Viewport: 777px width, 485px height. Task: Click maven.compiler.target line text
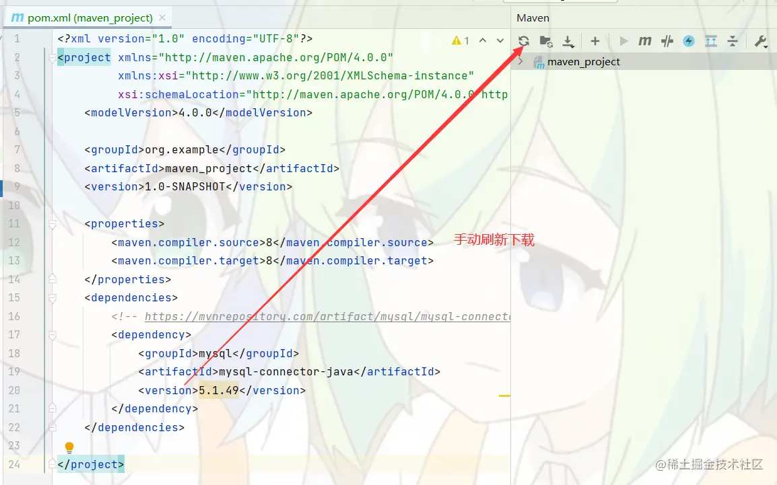pyautogui.click(x=273, y=261)
